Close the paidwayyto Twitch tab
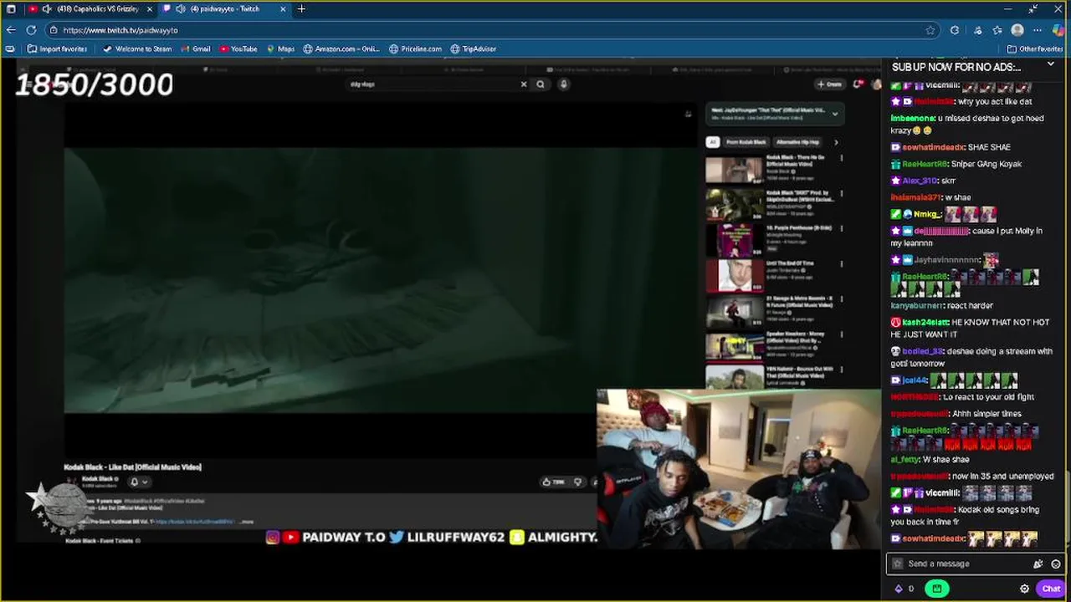Screen dimensions: 1071x602 pos(283,9)
